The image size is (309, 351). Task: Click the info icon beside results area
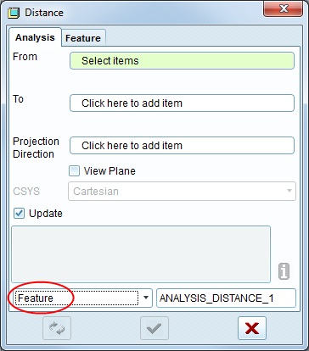284,271
